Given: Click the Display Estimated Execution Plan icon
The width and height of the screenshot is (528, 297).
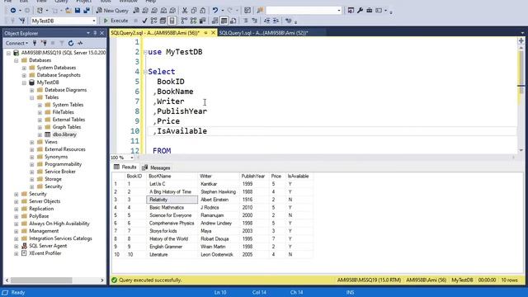Looking at the screenshot, I should [x=153, y=21].
